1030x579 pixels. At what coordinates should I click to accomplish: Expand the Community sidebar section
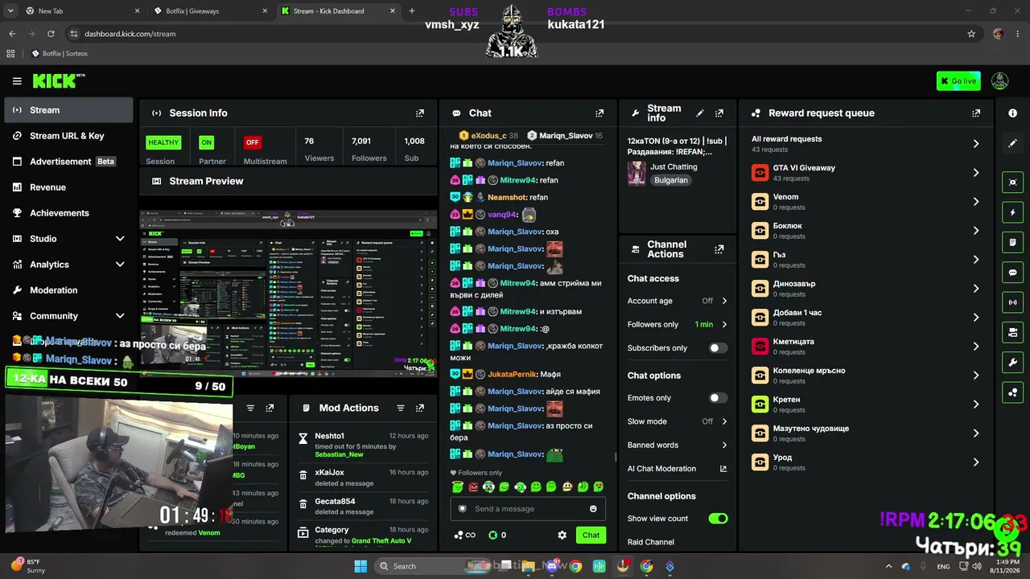pyautogui.click(x=120, y=316)
